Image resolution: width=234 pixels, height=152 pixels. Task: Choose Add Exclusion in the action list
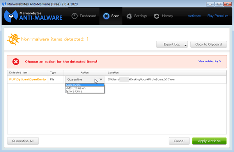(85, 88)
